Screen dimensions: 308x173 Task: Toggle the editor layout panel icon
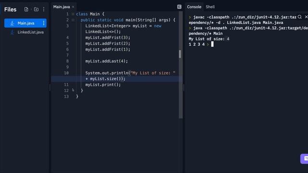(179, 7)
